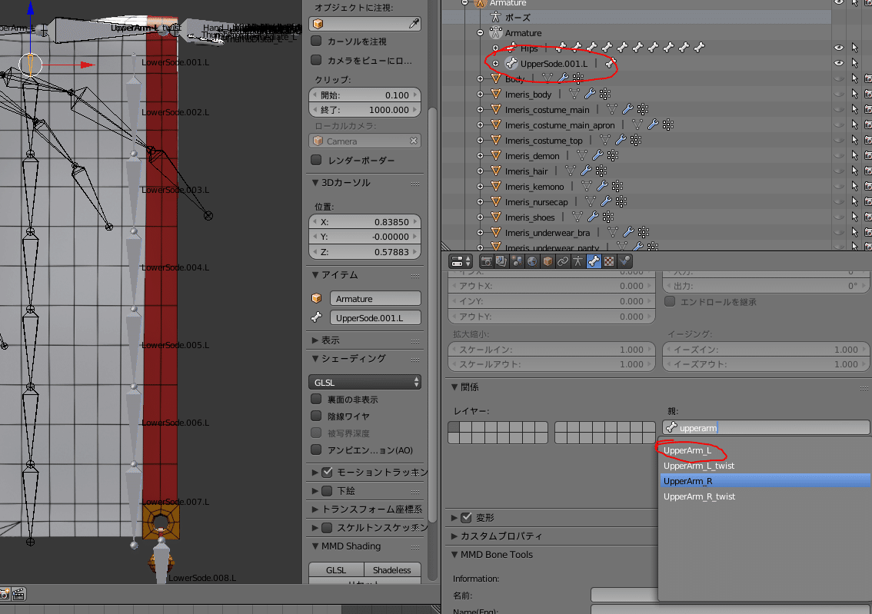Expand the Imeris_nursecap tree item
Viewport: 872px width, 614px height.
480,202
